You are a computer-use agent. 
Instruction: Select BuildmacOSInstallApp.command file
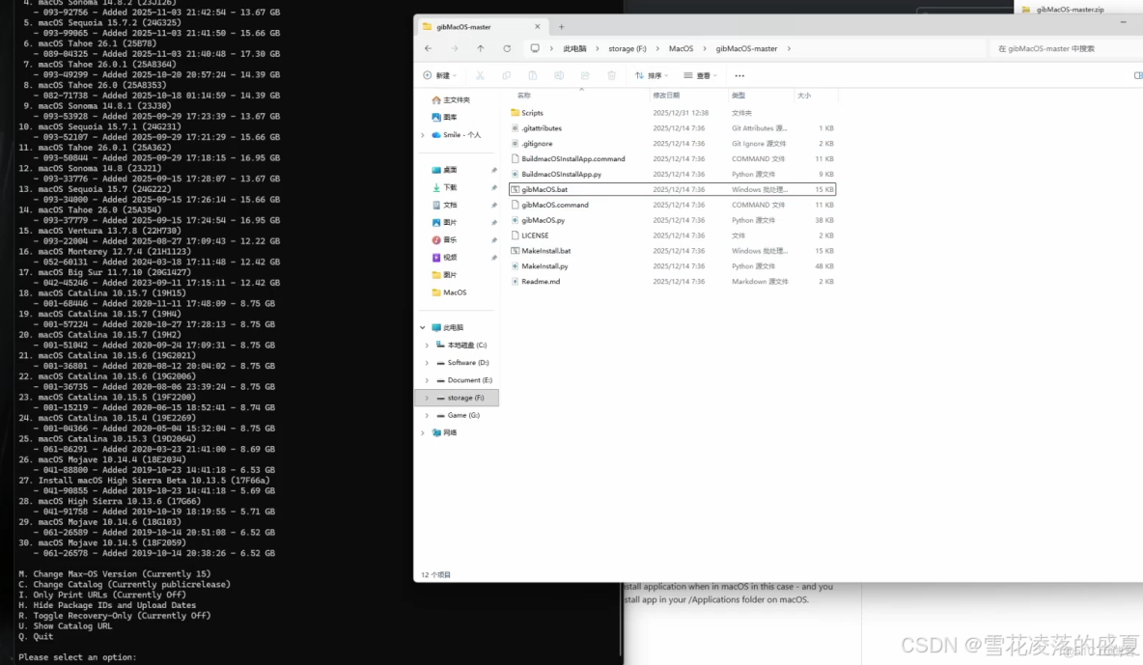click(672, 159)
